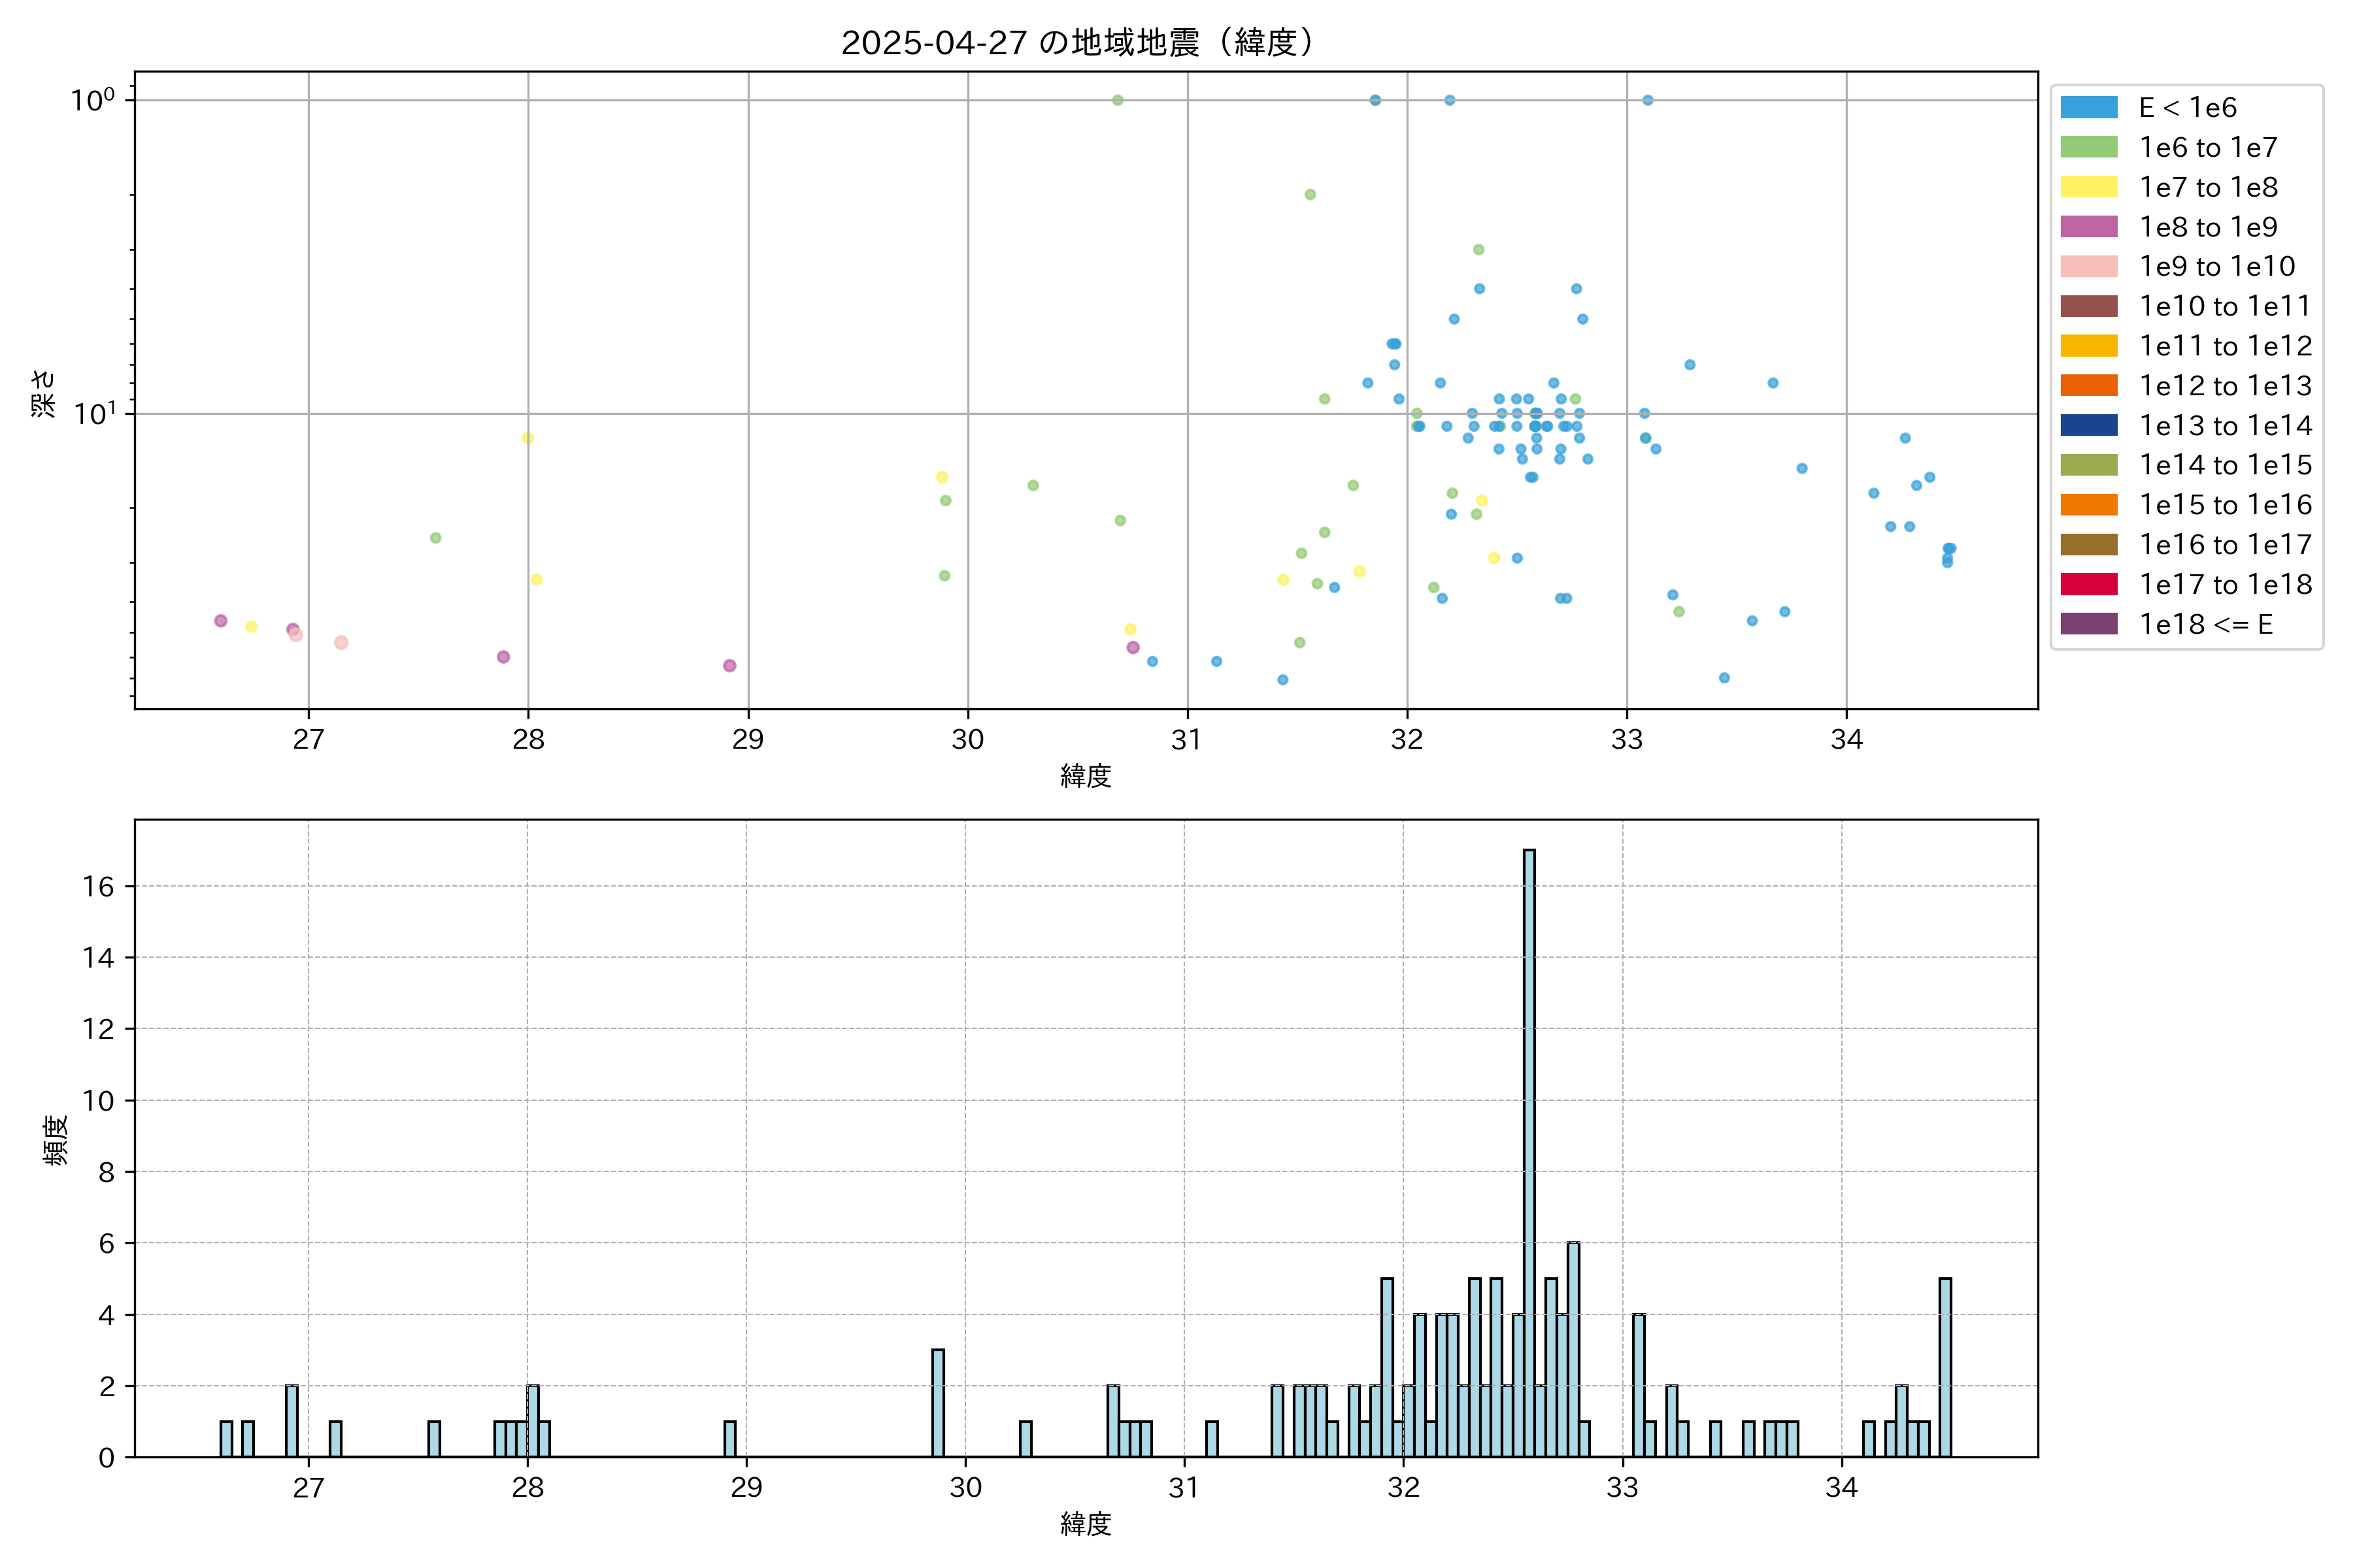Image resolution: width=2353 pixels, height=1568 pixels.
Task: Click the purple '1e8 to 1e9' legend swatch
Action: point(2089,227)
